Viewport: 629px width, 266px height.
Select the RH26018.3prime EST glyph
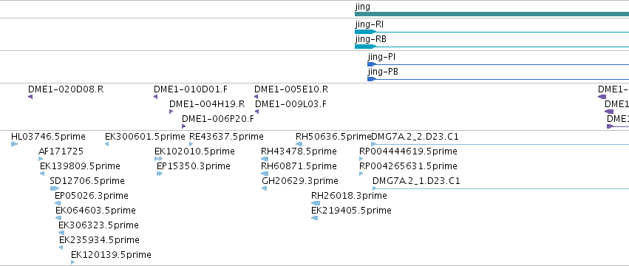click(x=316, y=203)
